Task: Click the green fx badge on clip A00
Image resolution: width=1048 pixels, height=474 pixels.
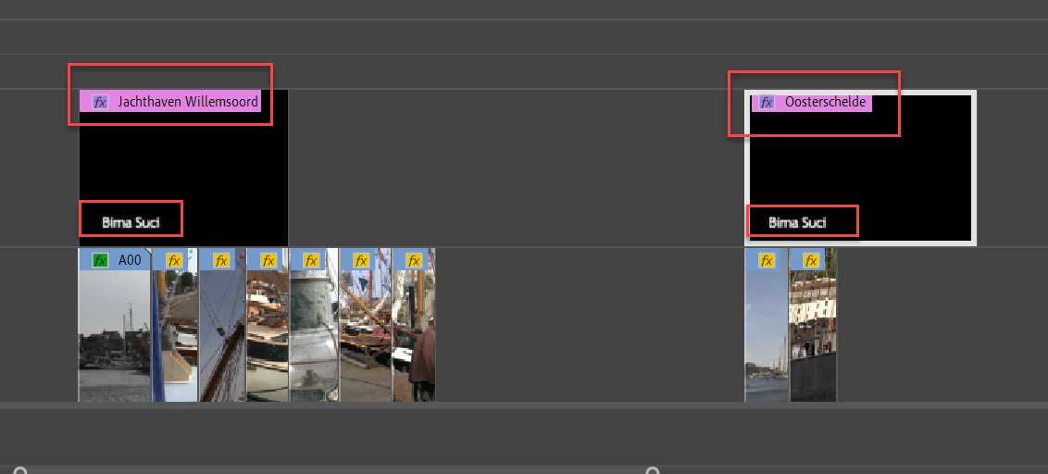Action: click(x=100, y=260)
